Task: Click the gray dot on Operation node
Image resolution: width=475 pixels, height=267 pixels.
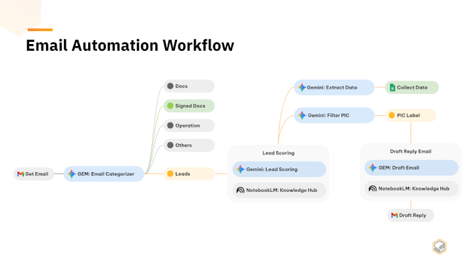Action: click(170, 125)
